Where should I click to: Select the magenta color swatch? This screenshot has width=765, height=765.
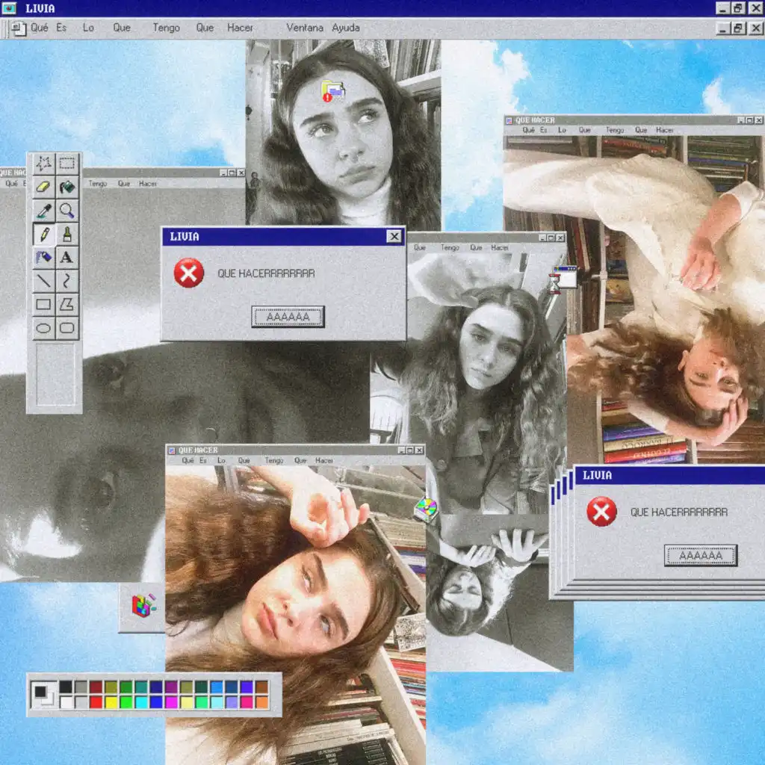pos(171,702)
